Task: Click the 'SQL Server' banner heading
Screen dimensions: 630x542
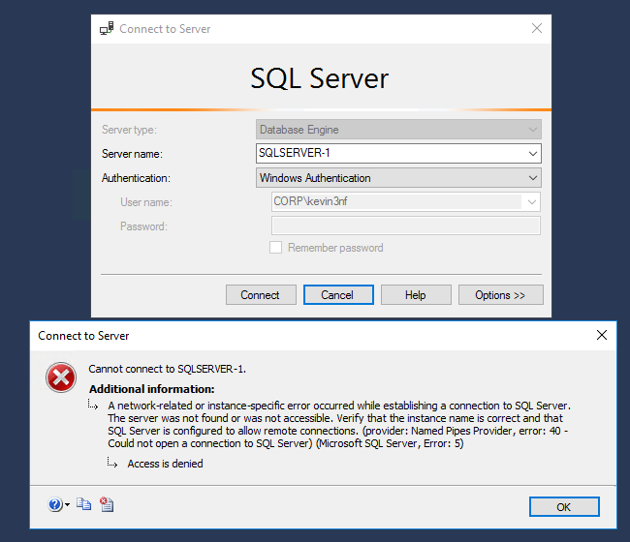Action: click(x=320, y=78)
